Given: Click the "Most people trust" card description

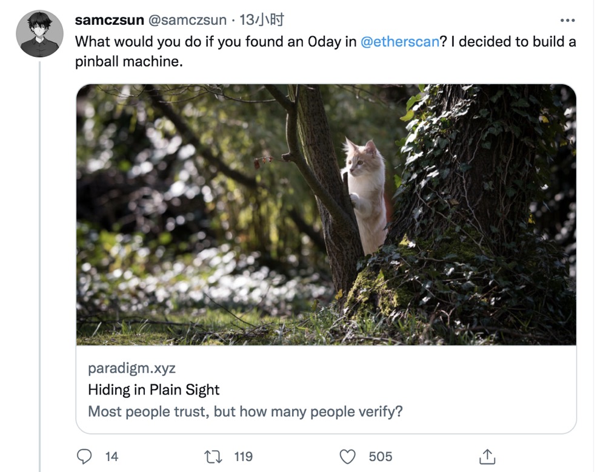Looking at the screenshot, I should pyautogui.click(x=245, y=412).
